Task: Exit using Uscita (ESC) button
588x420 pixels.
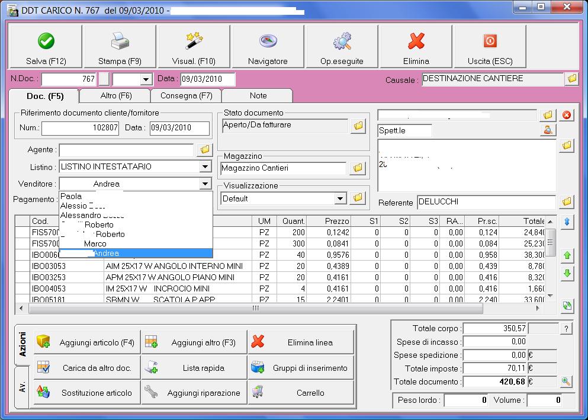Action: click(490, 47)
